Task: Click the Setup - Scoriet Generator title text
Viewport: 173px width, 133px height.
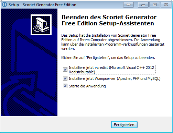Action: tap(42, 5)
